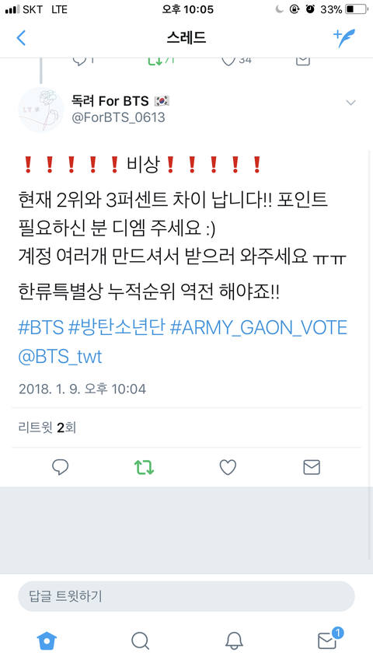
Task: Open the tweet options chevron
Action: tap(350, 103)
